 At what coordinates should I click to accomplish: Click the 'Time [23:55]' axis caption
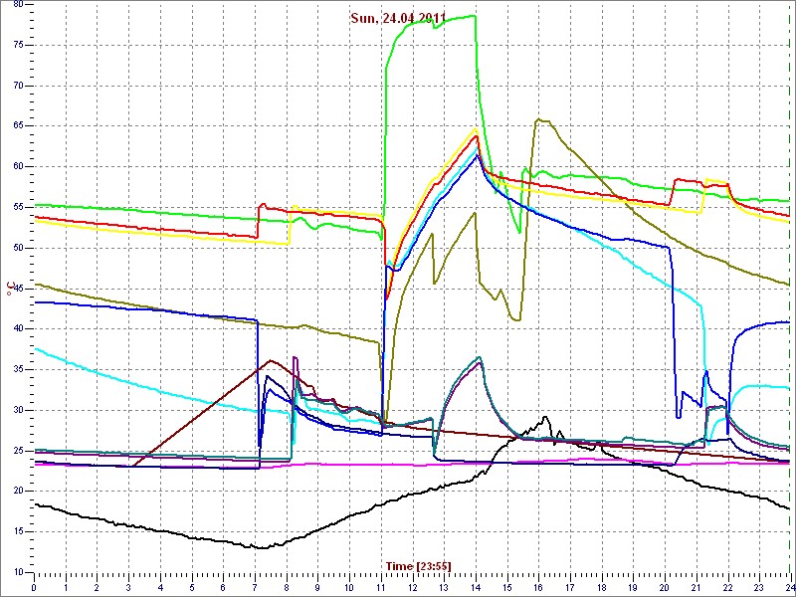tap(418, 565)
